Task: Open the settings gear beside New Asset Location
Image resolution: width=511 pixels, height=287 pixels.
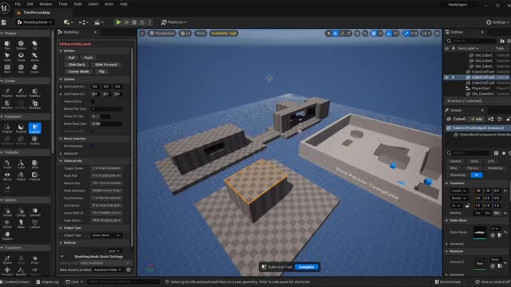Action: (x=129, y=269)
